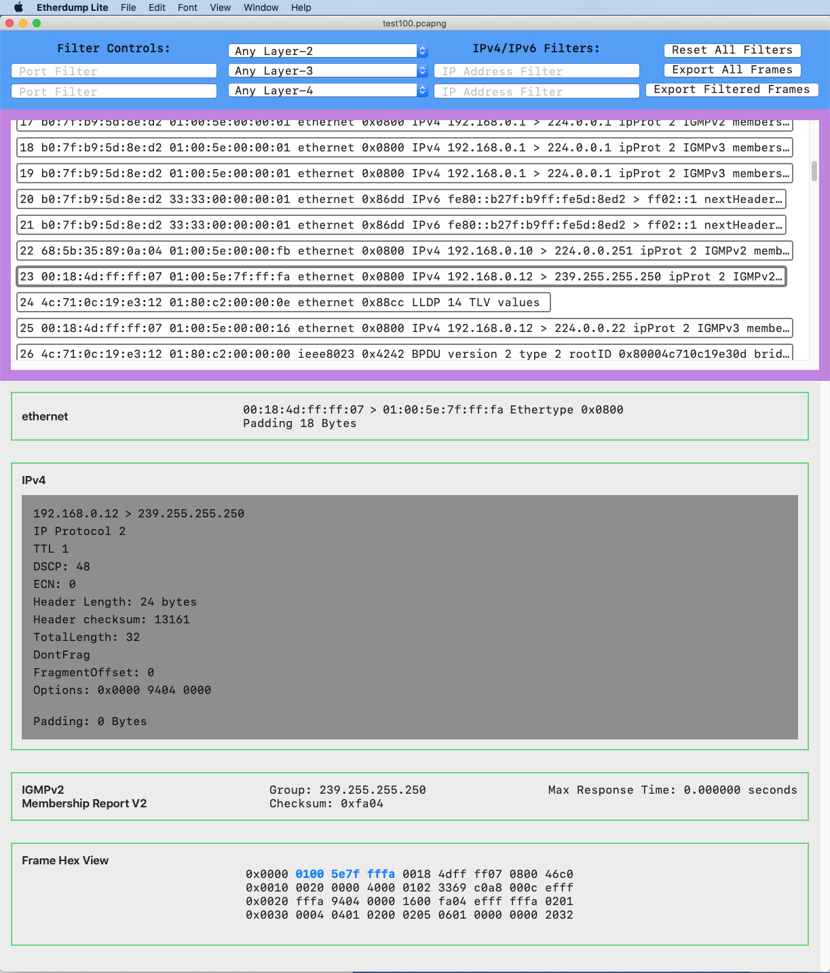Screen dimensions: 830x973
Task: Focus the first IP Address Filter field
Action: tap(537, 71)
